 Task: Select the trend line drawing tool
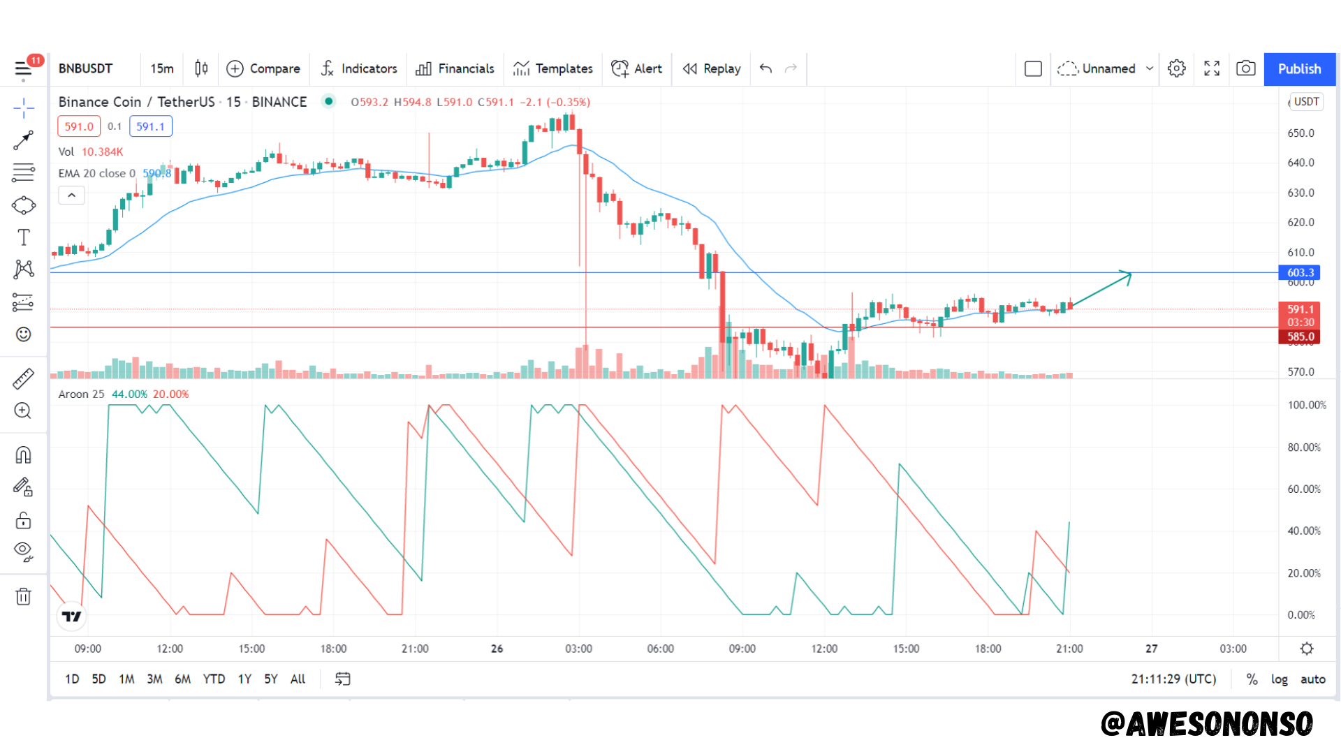23,140
